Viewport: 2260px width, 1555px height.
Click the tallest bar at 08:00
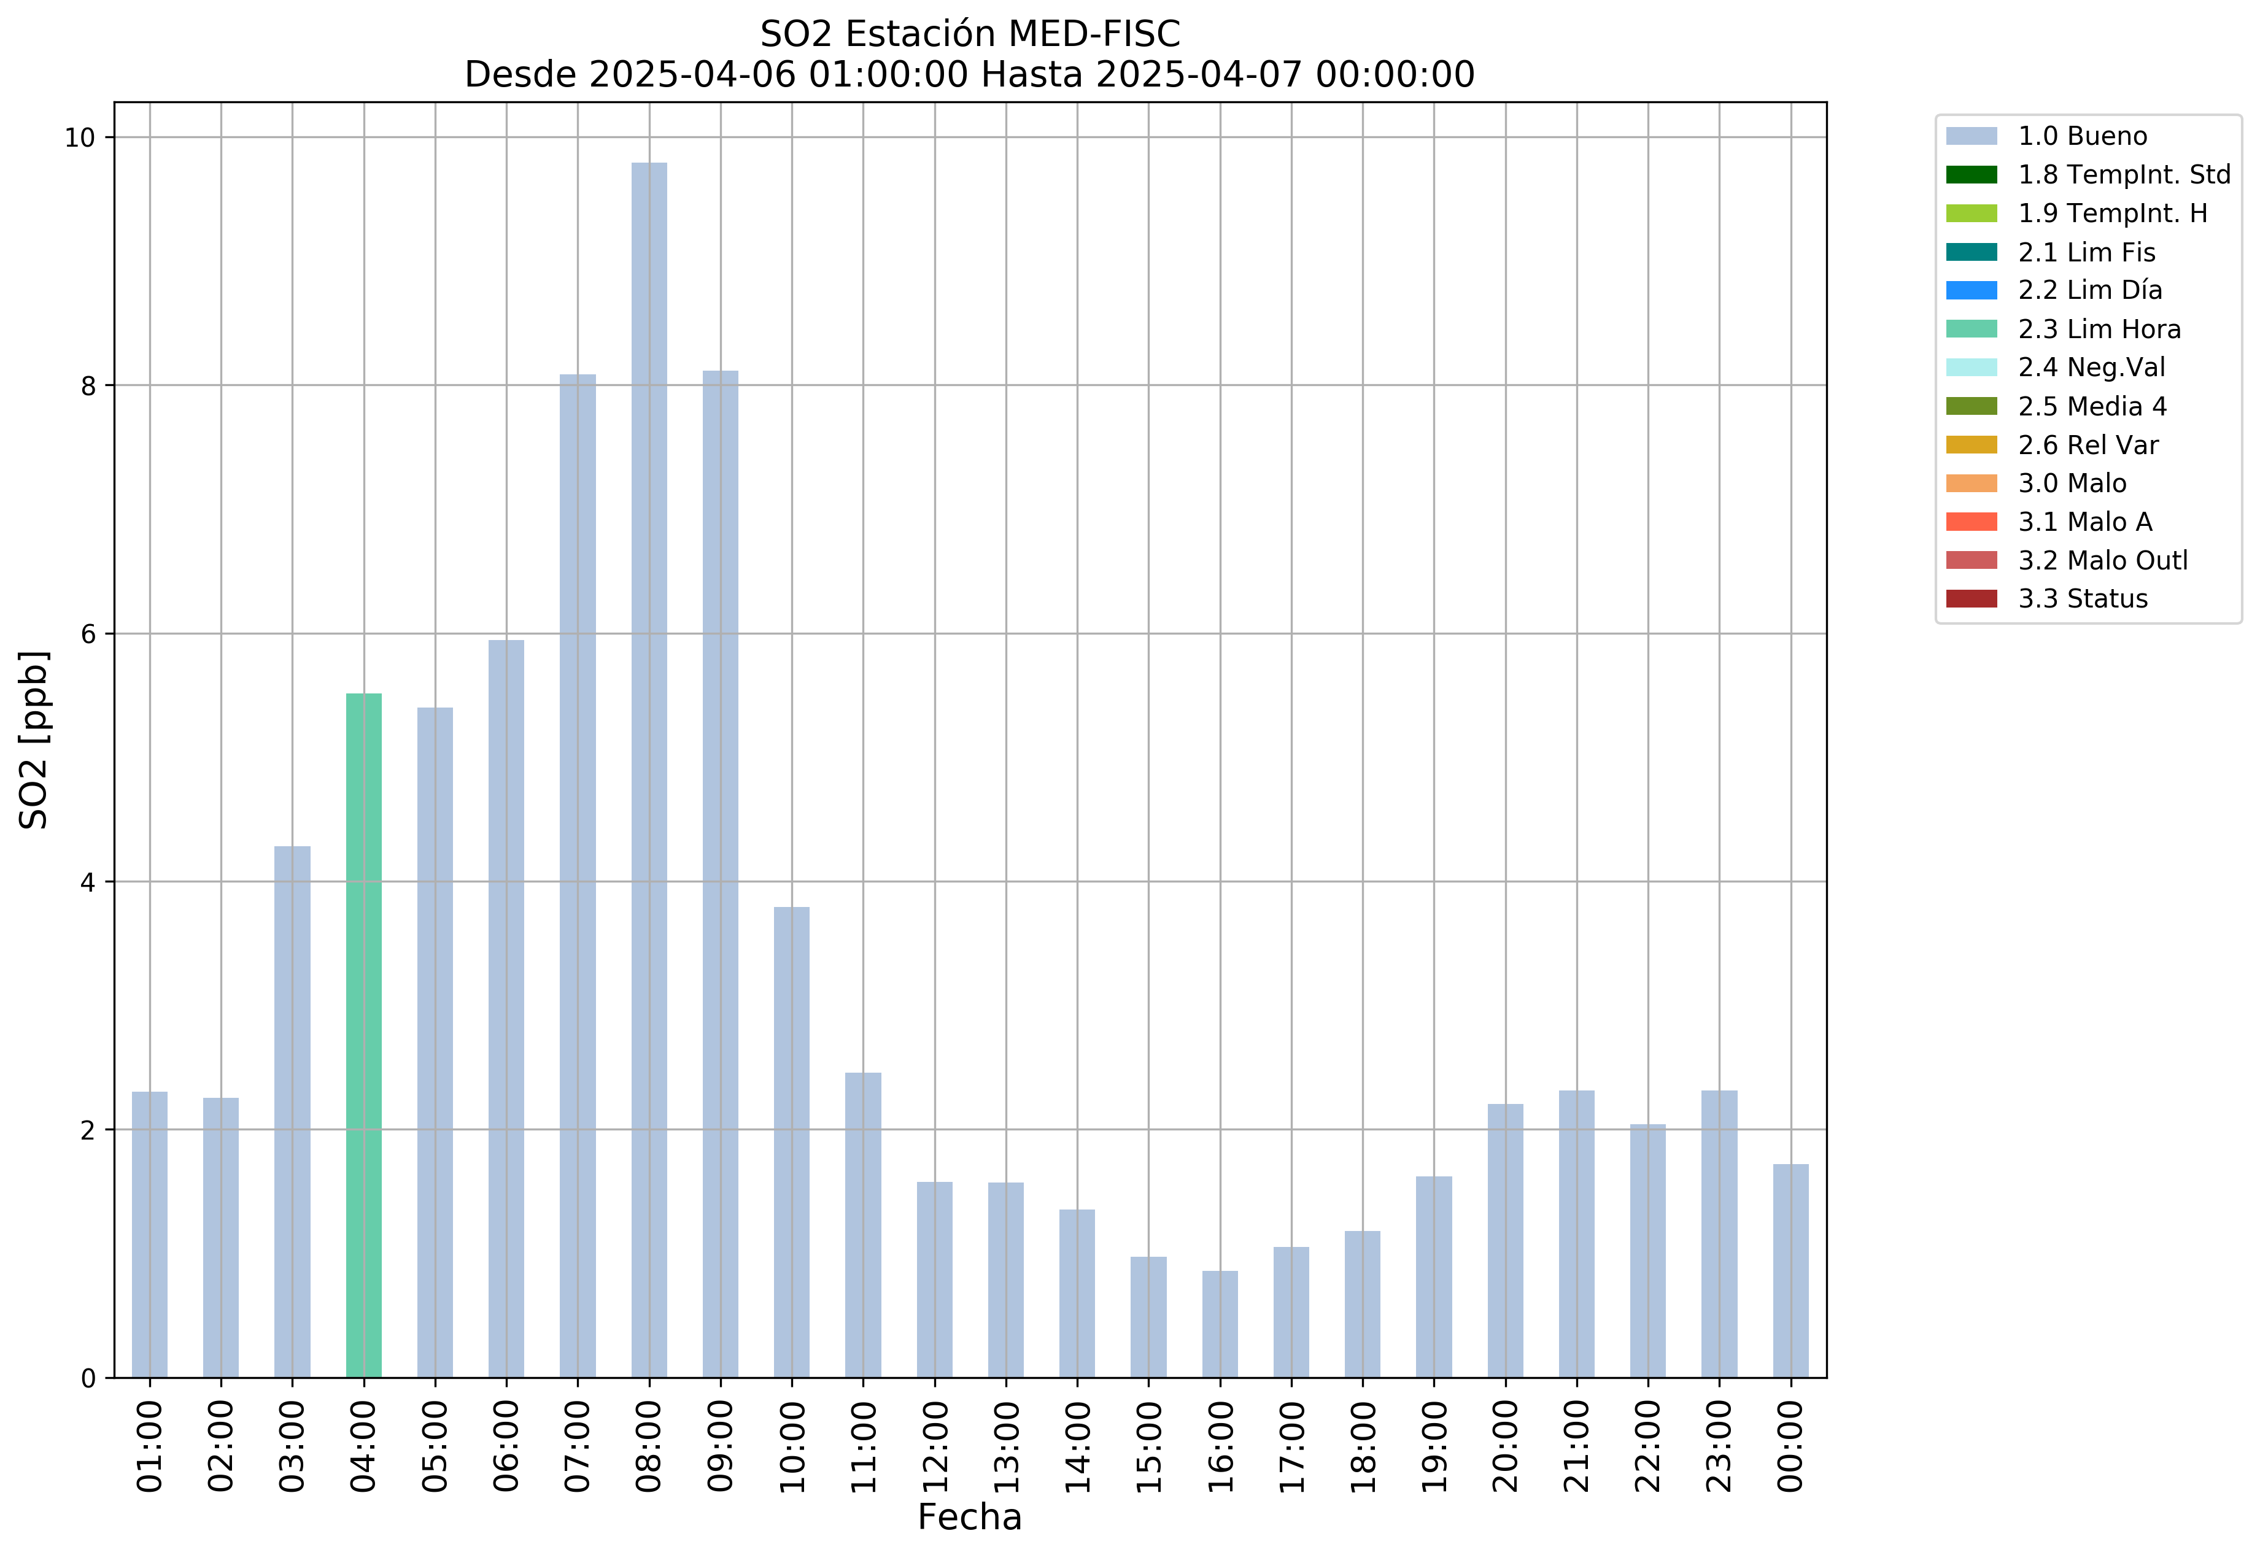tap(649, 770)
